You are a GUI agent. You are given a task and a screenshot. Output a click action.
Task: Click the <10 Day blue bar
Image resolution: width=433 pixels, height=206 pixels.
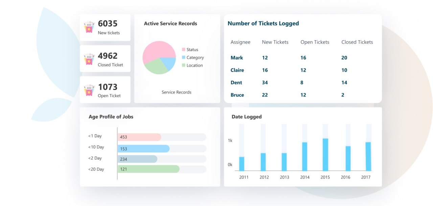[143, 149]
